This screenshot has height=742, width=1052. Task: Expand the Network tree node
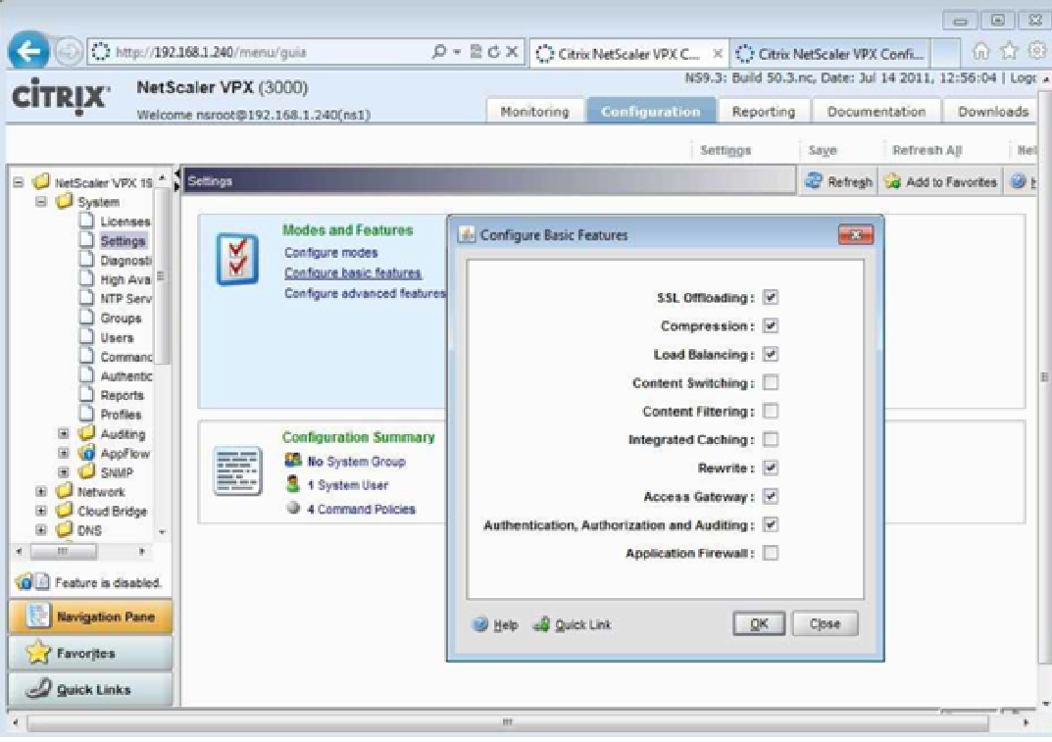click(41, 492)
